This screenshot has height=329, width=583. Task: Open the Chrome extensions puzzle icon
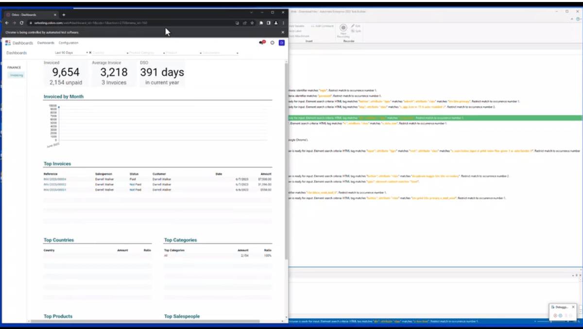pyautogui.click(x=261, y=23)
